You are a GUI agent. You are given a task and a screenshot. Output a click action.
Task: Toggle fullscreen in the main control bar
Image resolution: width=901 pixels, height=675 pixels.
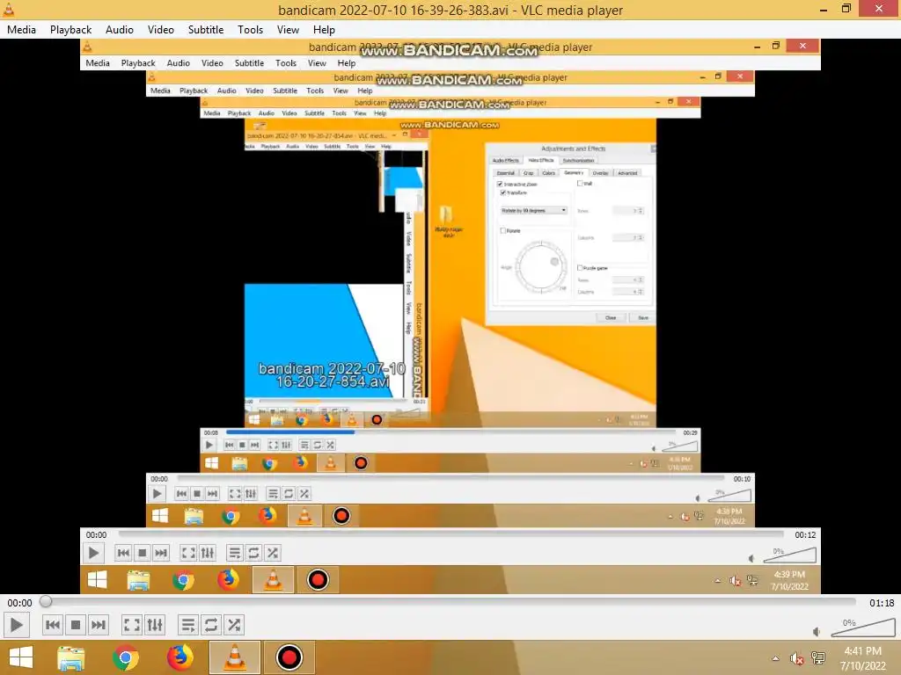(x=132, y=625)
